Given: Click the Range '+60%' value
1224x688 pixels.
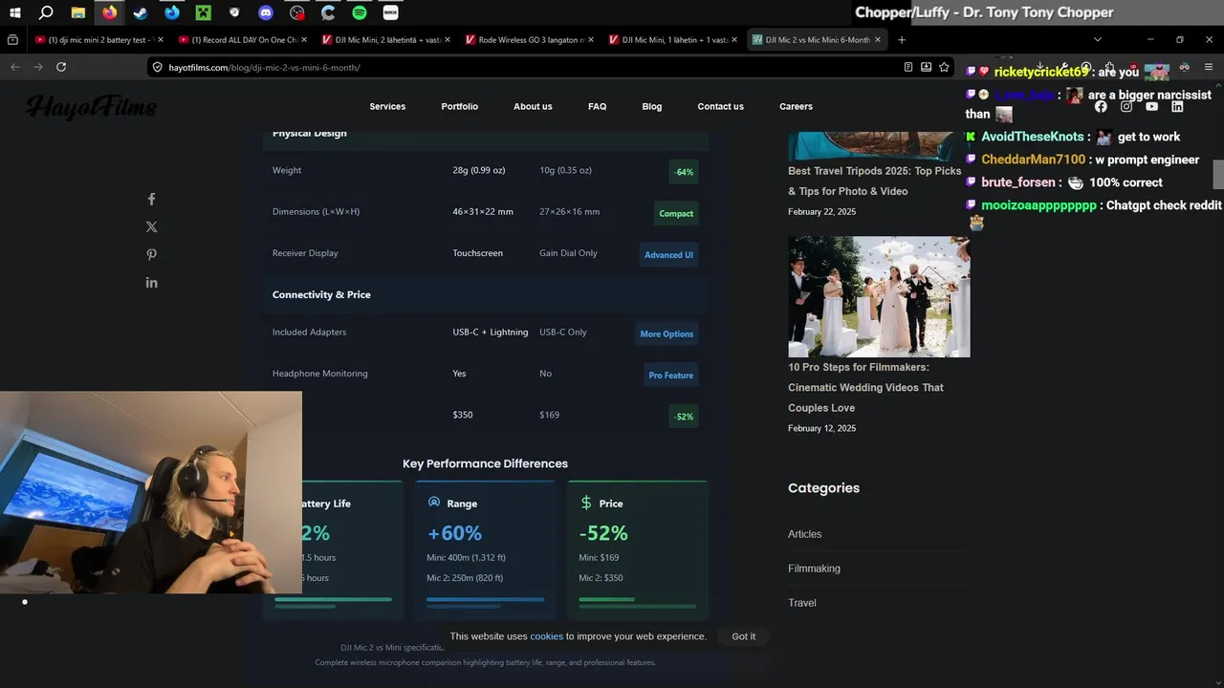Looking at the screenshot, I should coord(454,533).
